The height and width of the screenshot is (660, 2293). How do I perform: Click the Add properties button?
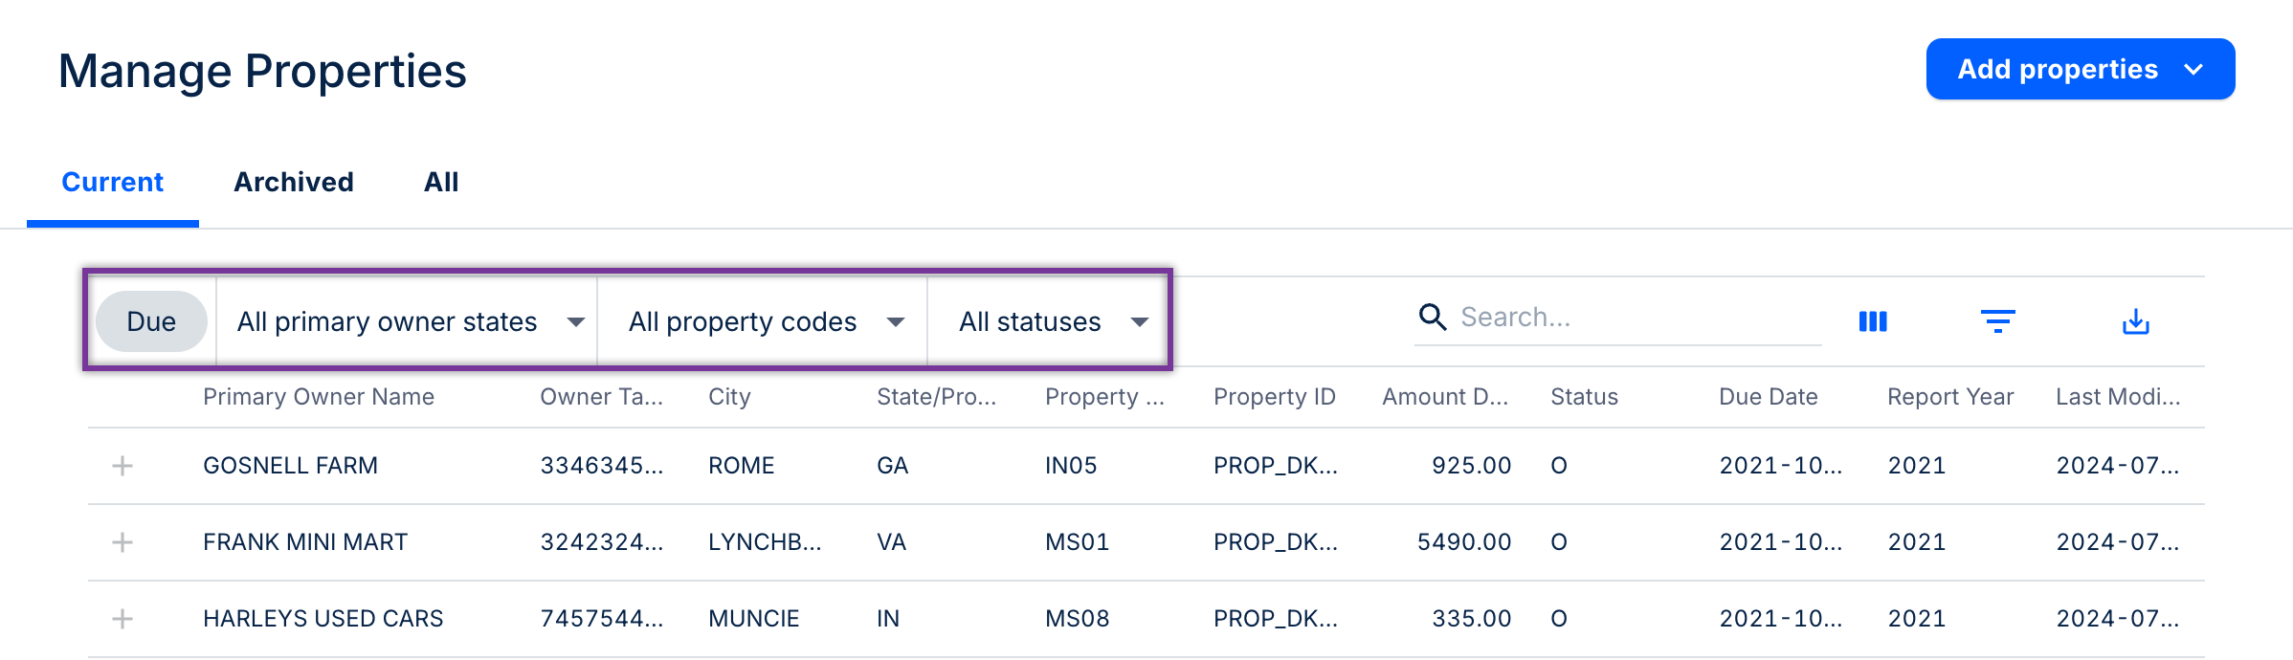2080,69
